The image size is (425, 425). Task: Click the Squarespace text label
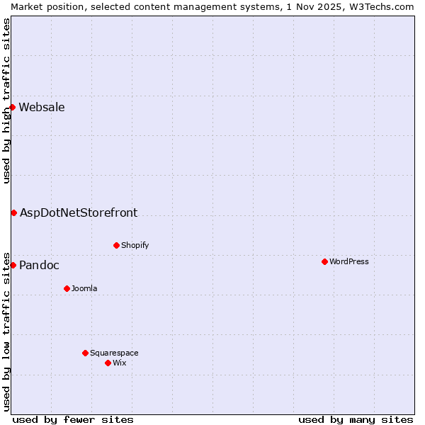[114, 353]
